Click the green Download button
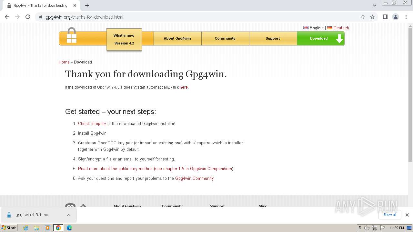 (321, 38)
